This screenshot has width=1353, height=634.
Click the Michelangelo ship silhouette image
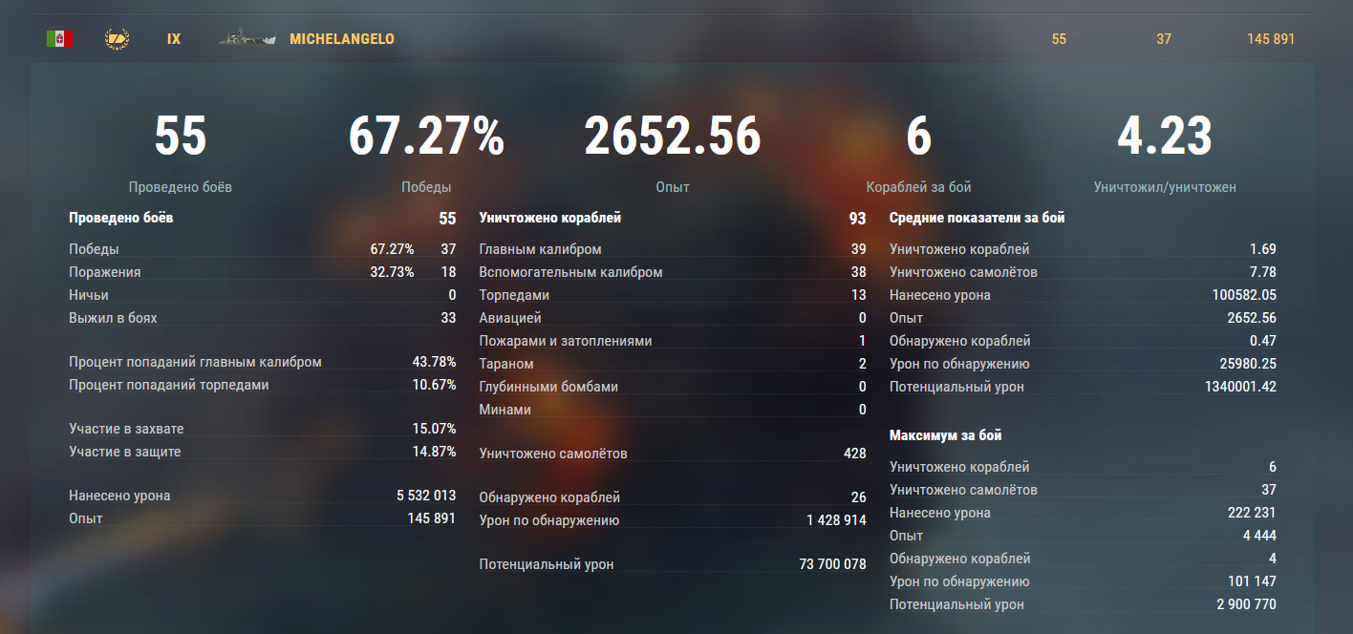tap(247, 39)
